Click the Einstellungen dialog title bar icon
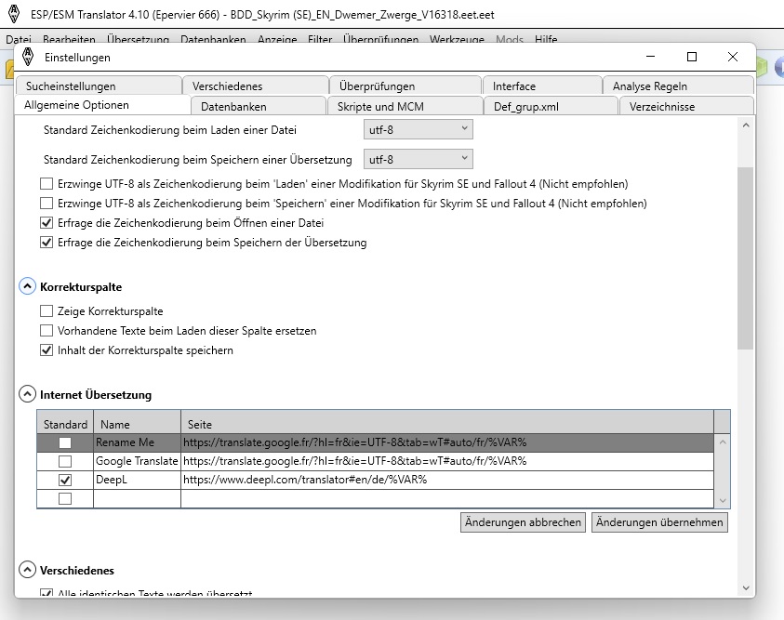784x620 pixels. 27,57
